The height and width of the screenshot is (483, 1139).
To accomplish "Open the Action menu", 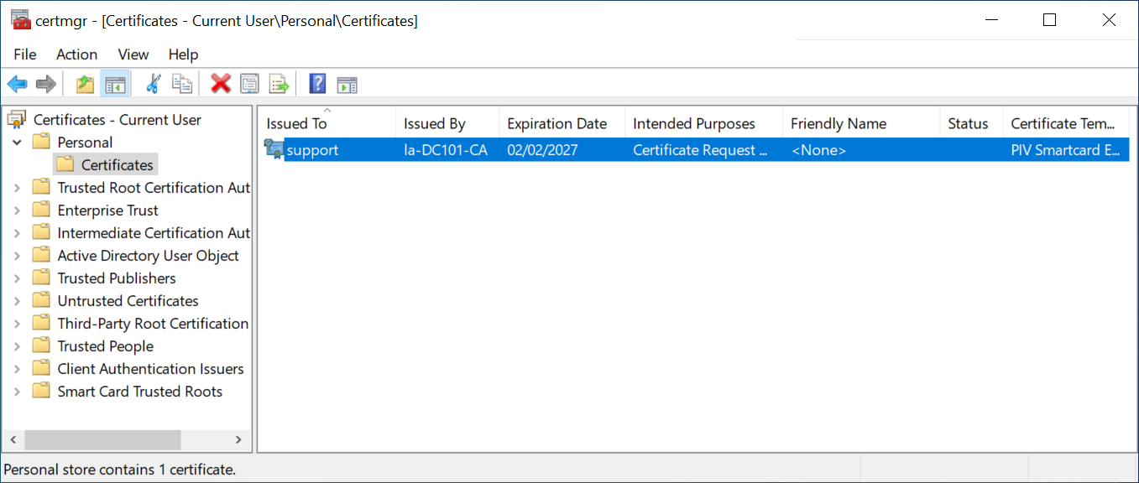I will (76, 55).
